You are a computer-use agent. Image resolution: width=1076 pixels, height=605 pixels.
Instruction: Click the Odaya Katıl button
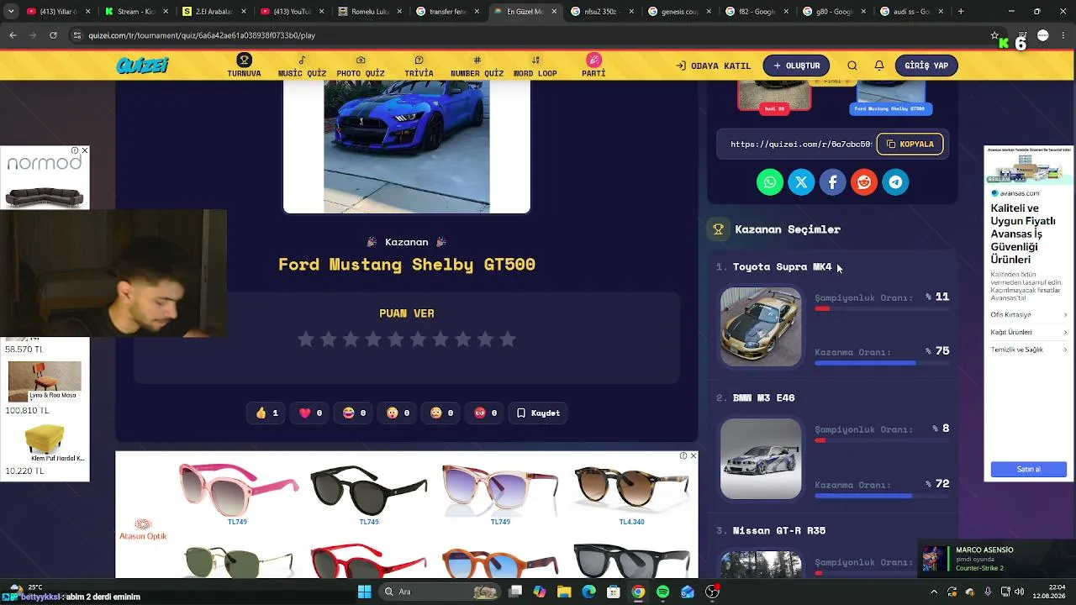(714, 66)
